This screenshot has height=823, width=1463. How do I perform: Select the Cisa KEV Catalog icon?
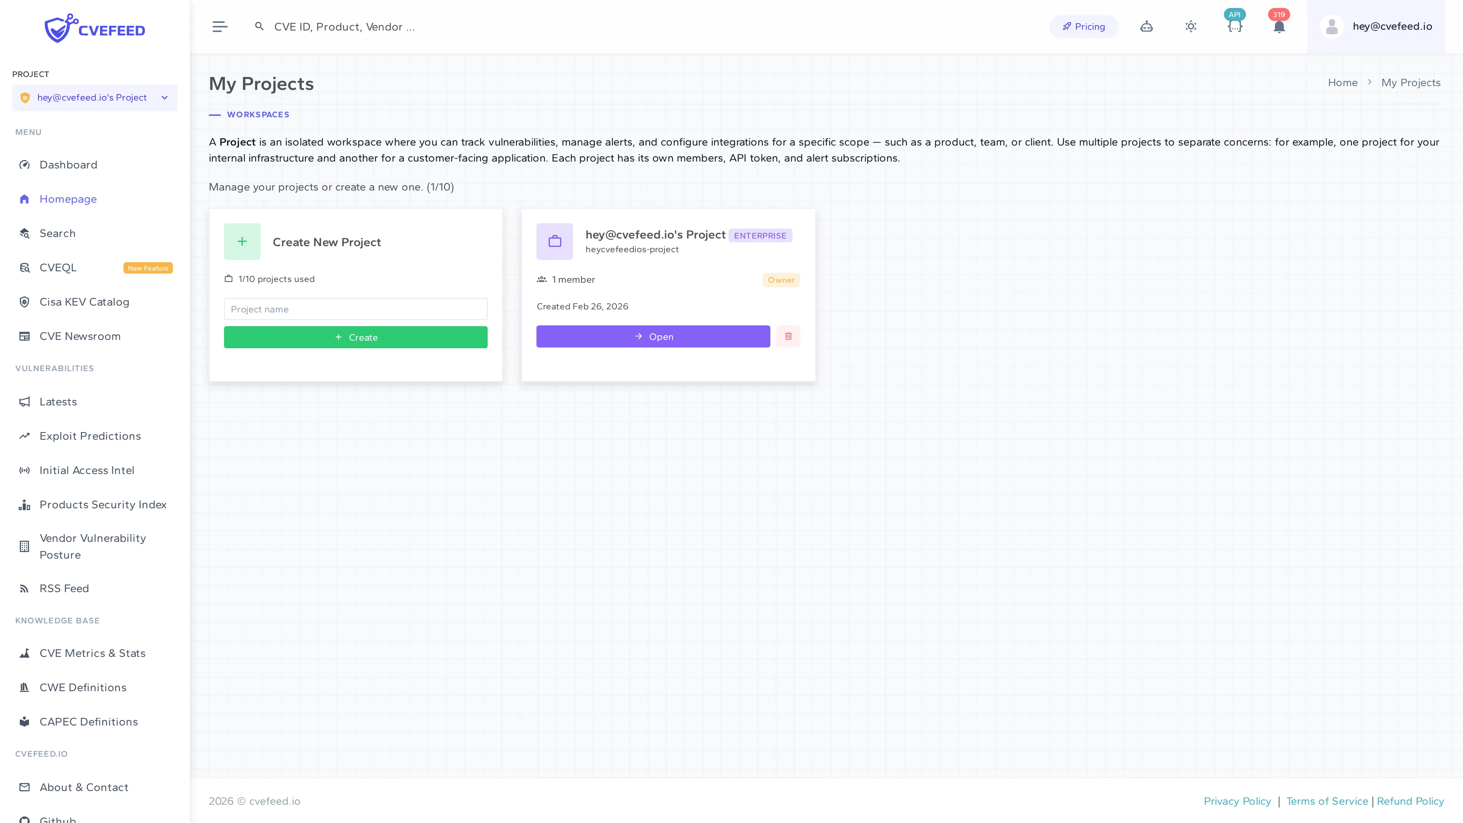point(24,302)
